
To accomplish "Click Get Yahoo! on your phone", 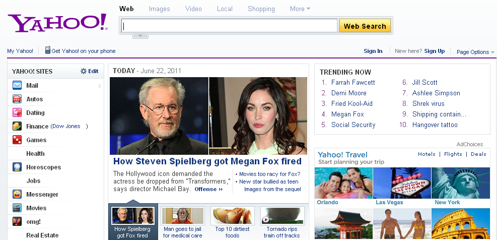I will click(84, 51).
